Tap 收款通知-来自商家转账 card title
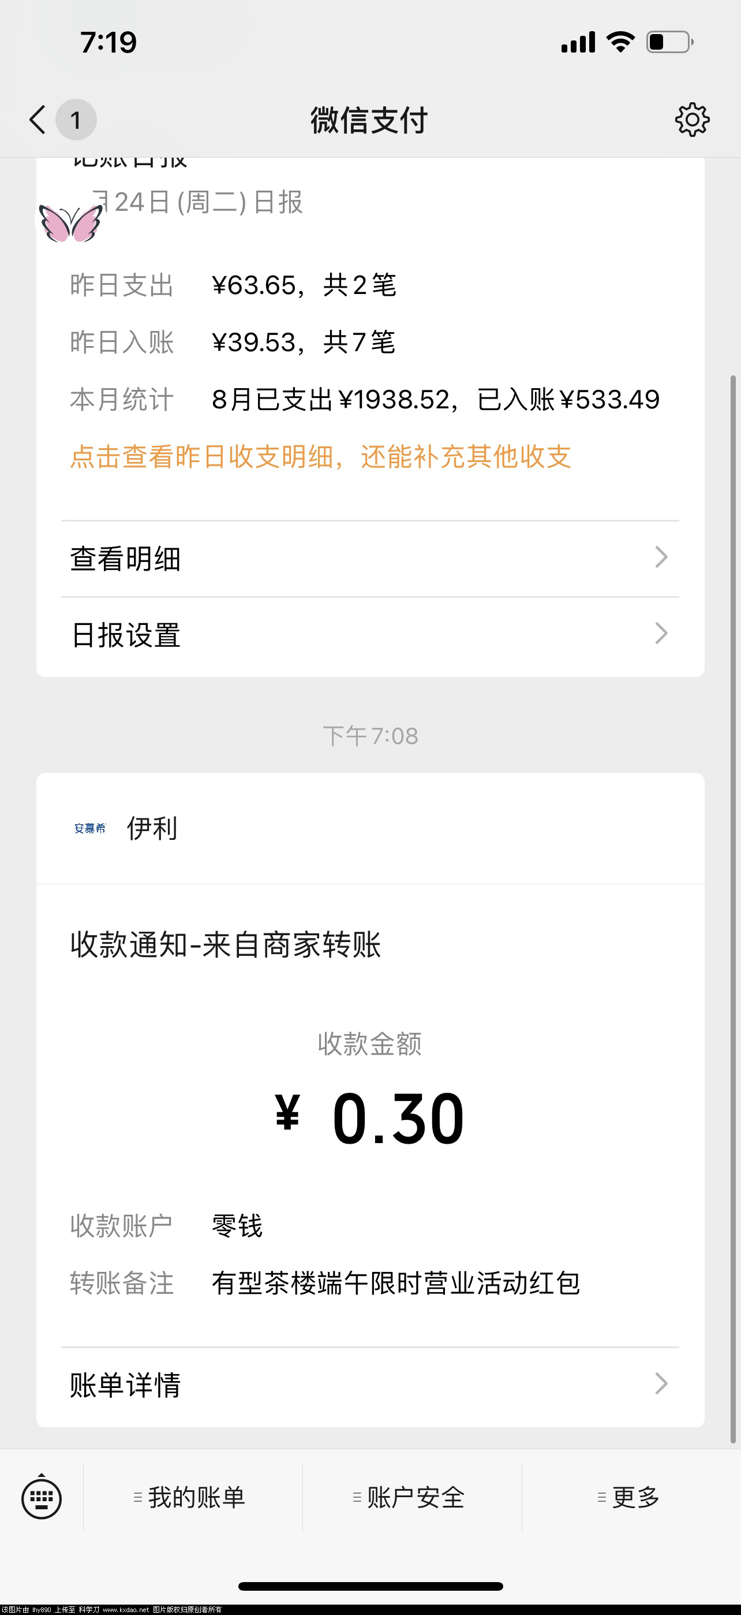This screenshot has height=1615, width=741. (x=226, y=945)
